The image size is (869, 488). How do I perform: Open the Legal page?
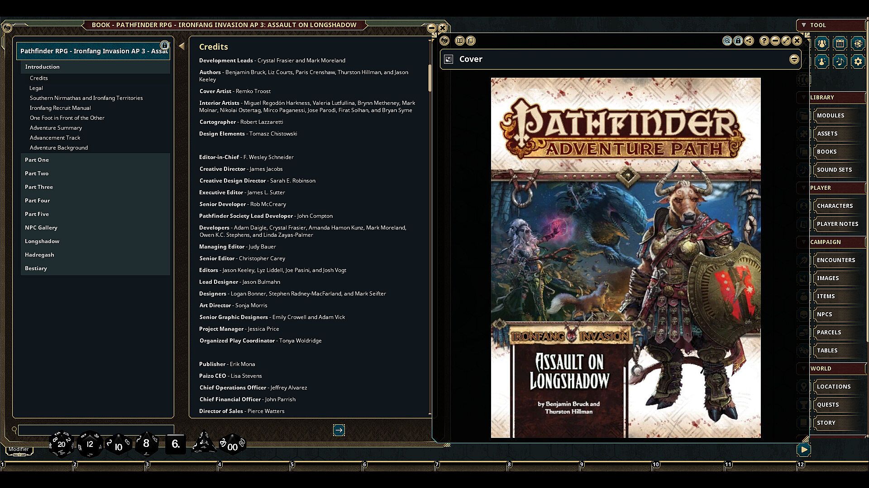click(36, 88)
